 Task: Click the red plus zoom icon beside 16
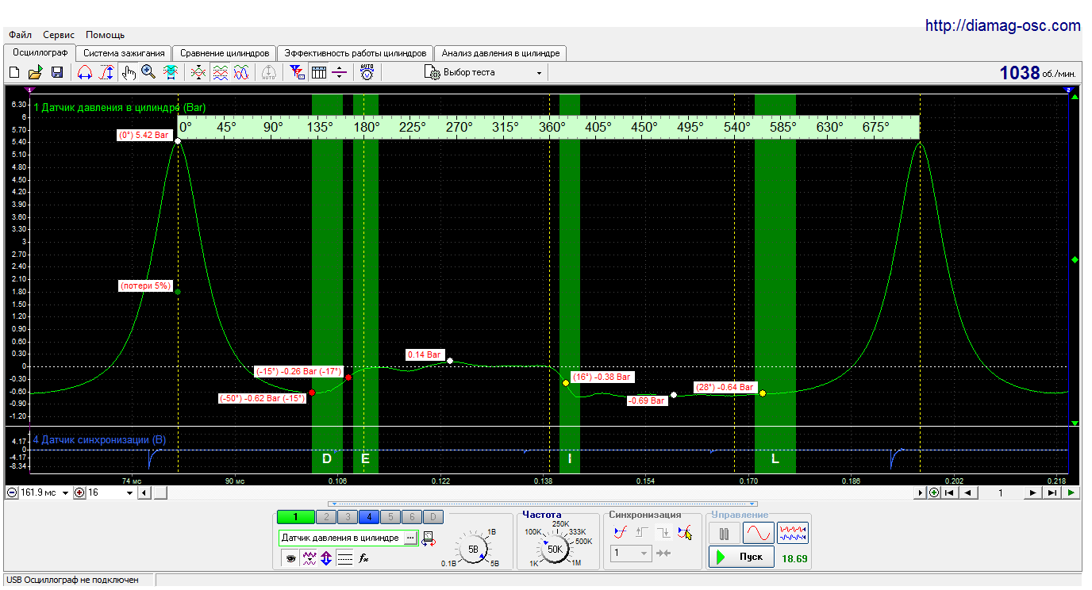click(79, 492)
